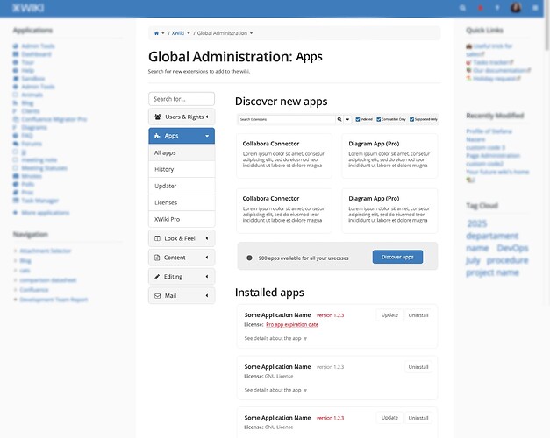
Task: Expand the Content section
Action: click(207, 258)
